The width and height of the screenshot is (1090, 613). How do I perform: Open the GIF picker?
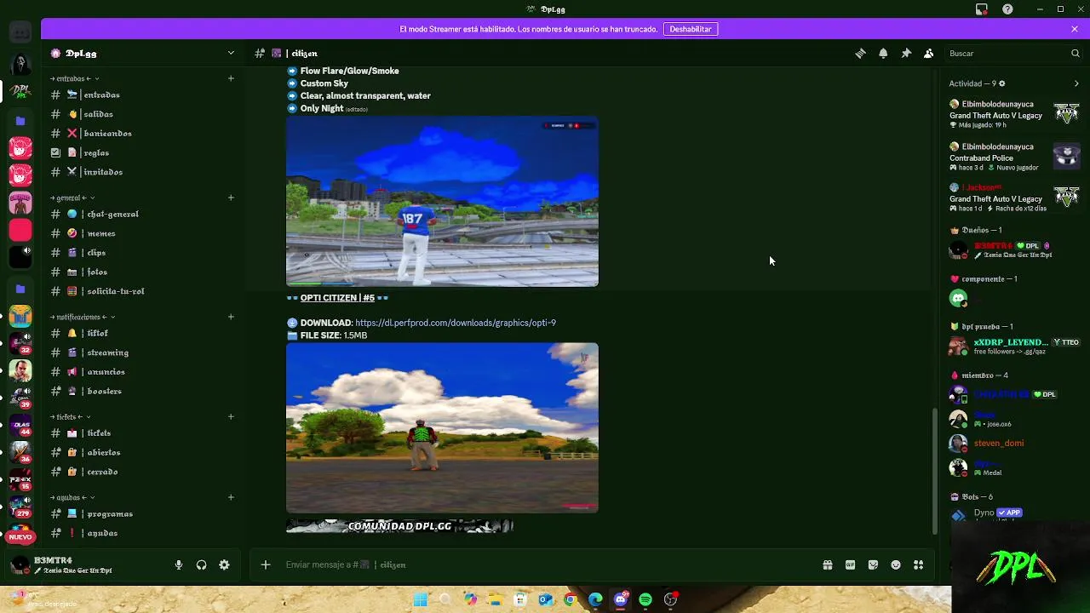(x=850, y=564)
